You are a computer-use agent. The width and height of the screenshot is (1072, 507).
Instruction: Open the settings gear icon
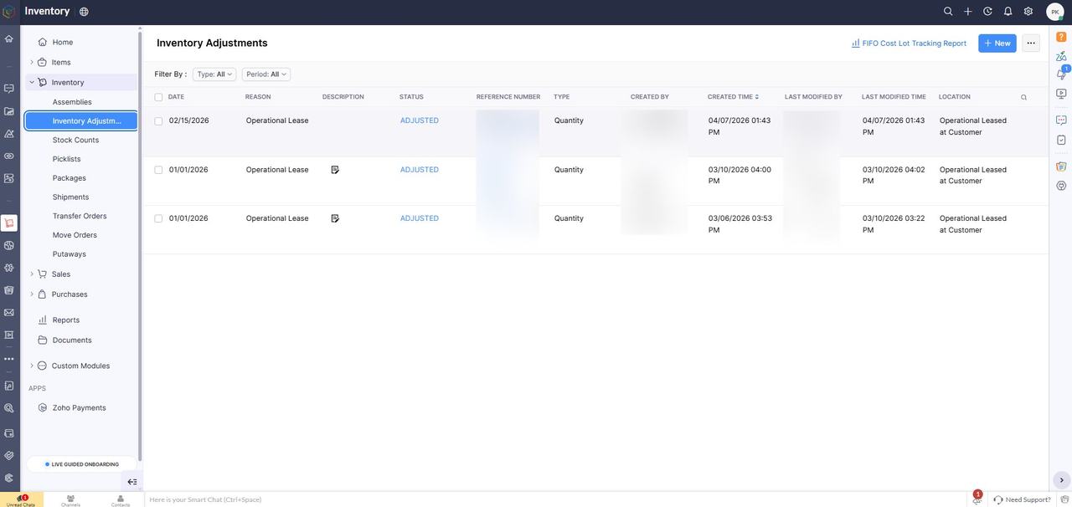1028,12
